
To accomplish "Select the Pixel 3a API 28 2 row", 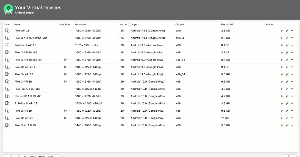I will coord(100,67).
